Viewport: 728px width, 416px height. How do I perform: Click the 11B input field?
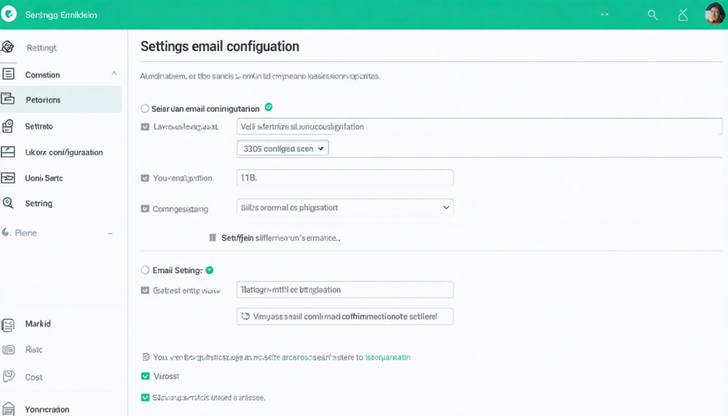[345, 178]
